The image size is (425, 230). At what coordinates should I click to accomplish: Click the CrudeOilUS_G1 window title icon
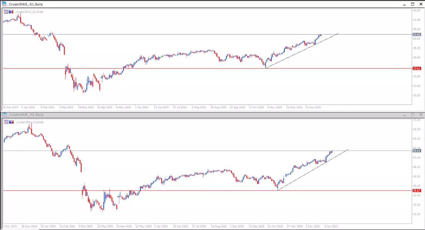pos(4,4)
